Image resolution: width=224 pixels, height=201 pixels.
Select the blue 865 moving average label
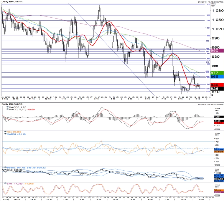[x=217, y=77]
